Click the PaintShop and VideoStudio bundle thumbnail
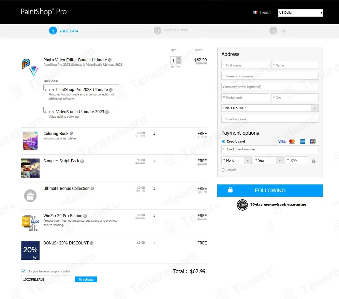The height and width of the screenshot is (299, 339). pyautogui.click(x=30, y=67)
